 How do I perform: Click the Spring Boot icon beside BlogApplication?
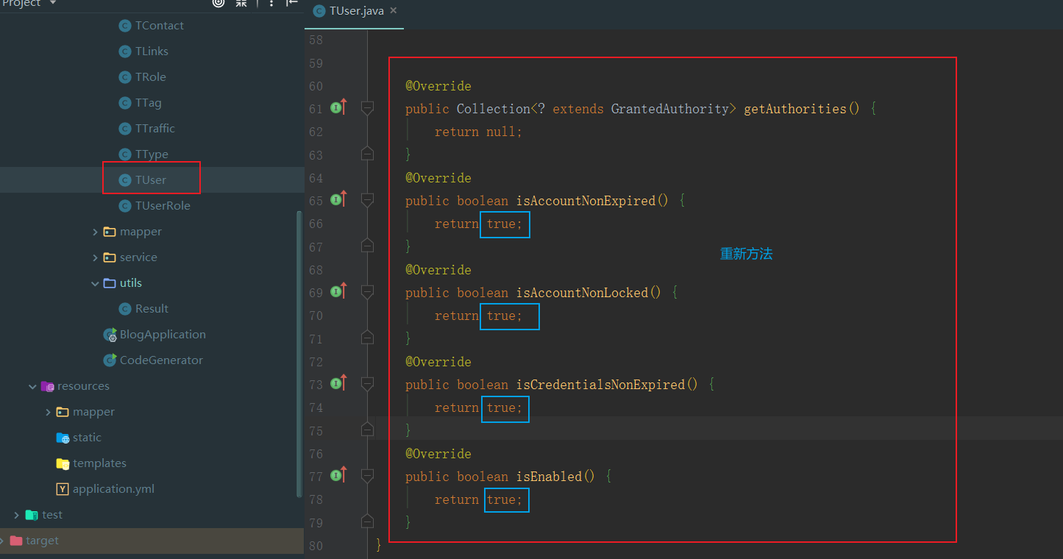click(109, 334)
